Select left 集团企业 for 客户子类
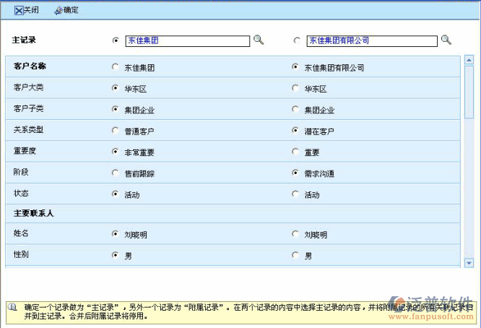Screen dimensions: 481x328 tap(116, 109)
